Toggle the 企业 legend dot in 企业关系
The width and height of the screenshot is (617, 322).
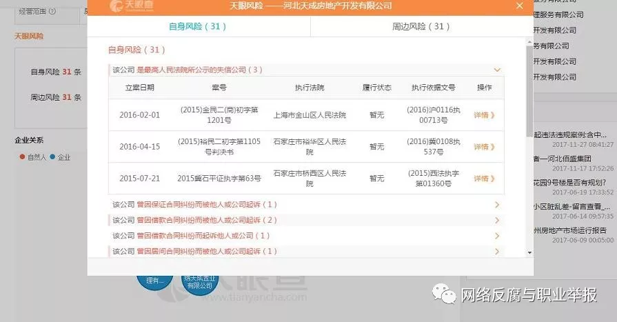point(52,157)
